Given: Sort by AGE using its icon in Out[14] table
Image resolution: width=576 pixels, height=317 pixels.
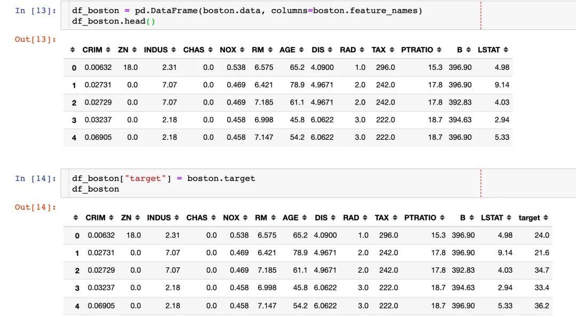Looking at the screenshot, I should 304,218.
